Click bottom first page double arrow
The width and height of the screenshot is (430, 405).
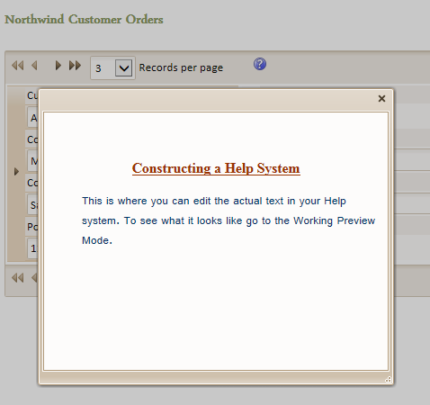tap(17, 277)
